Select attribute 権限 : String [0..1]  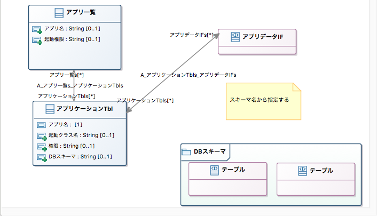72,146
